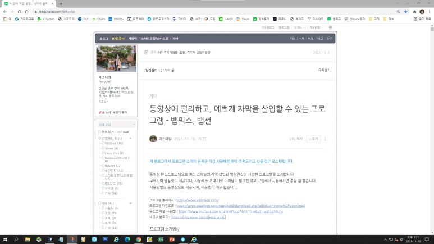
Task: Open the DLP bookmark
Action: click(83, 19)
